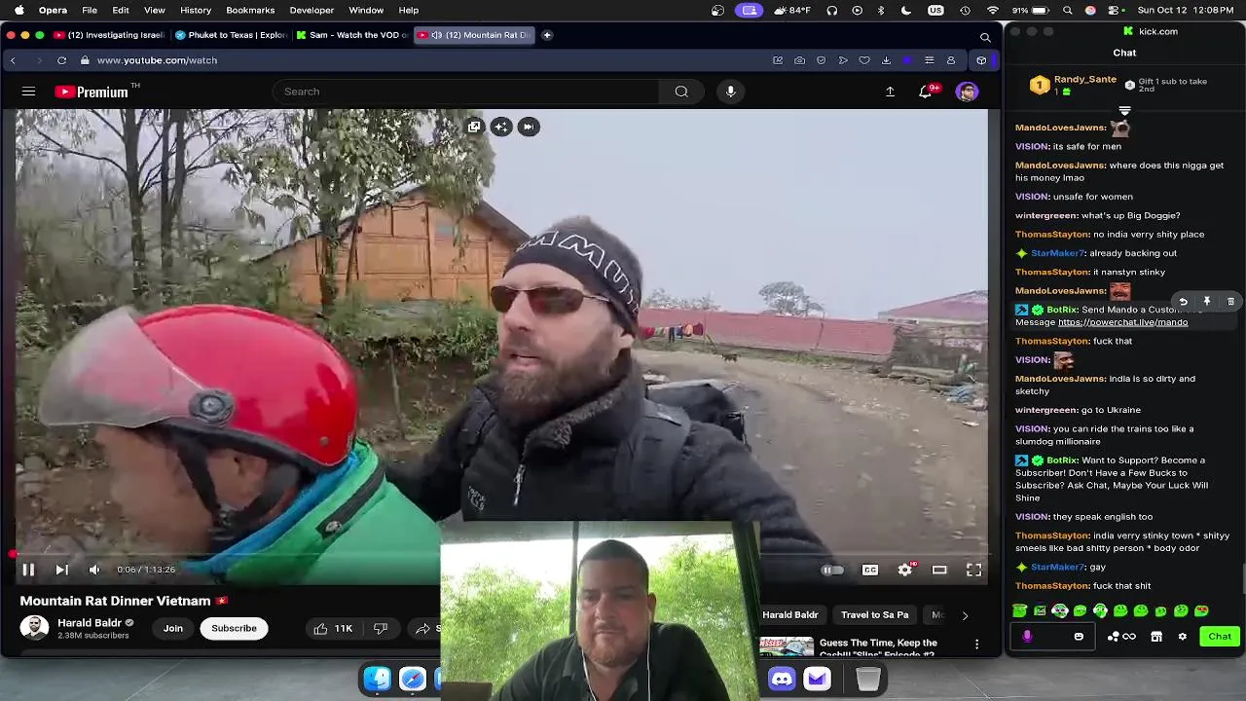Open Harald Baldr channel avatar
1246x701 pixels.
point(34,628)
